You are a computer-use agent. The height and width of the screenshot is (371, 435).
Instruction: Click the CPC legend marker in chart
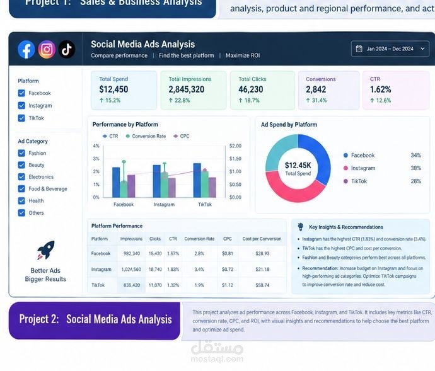tap(176, 136)
